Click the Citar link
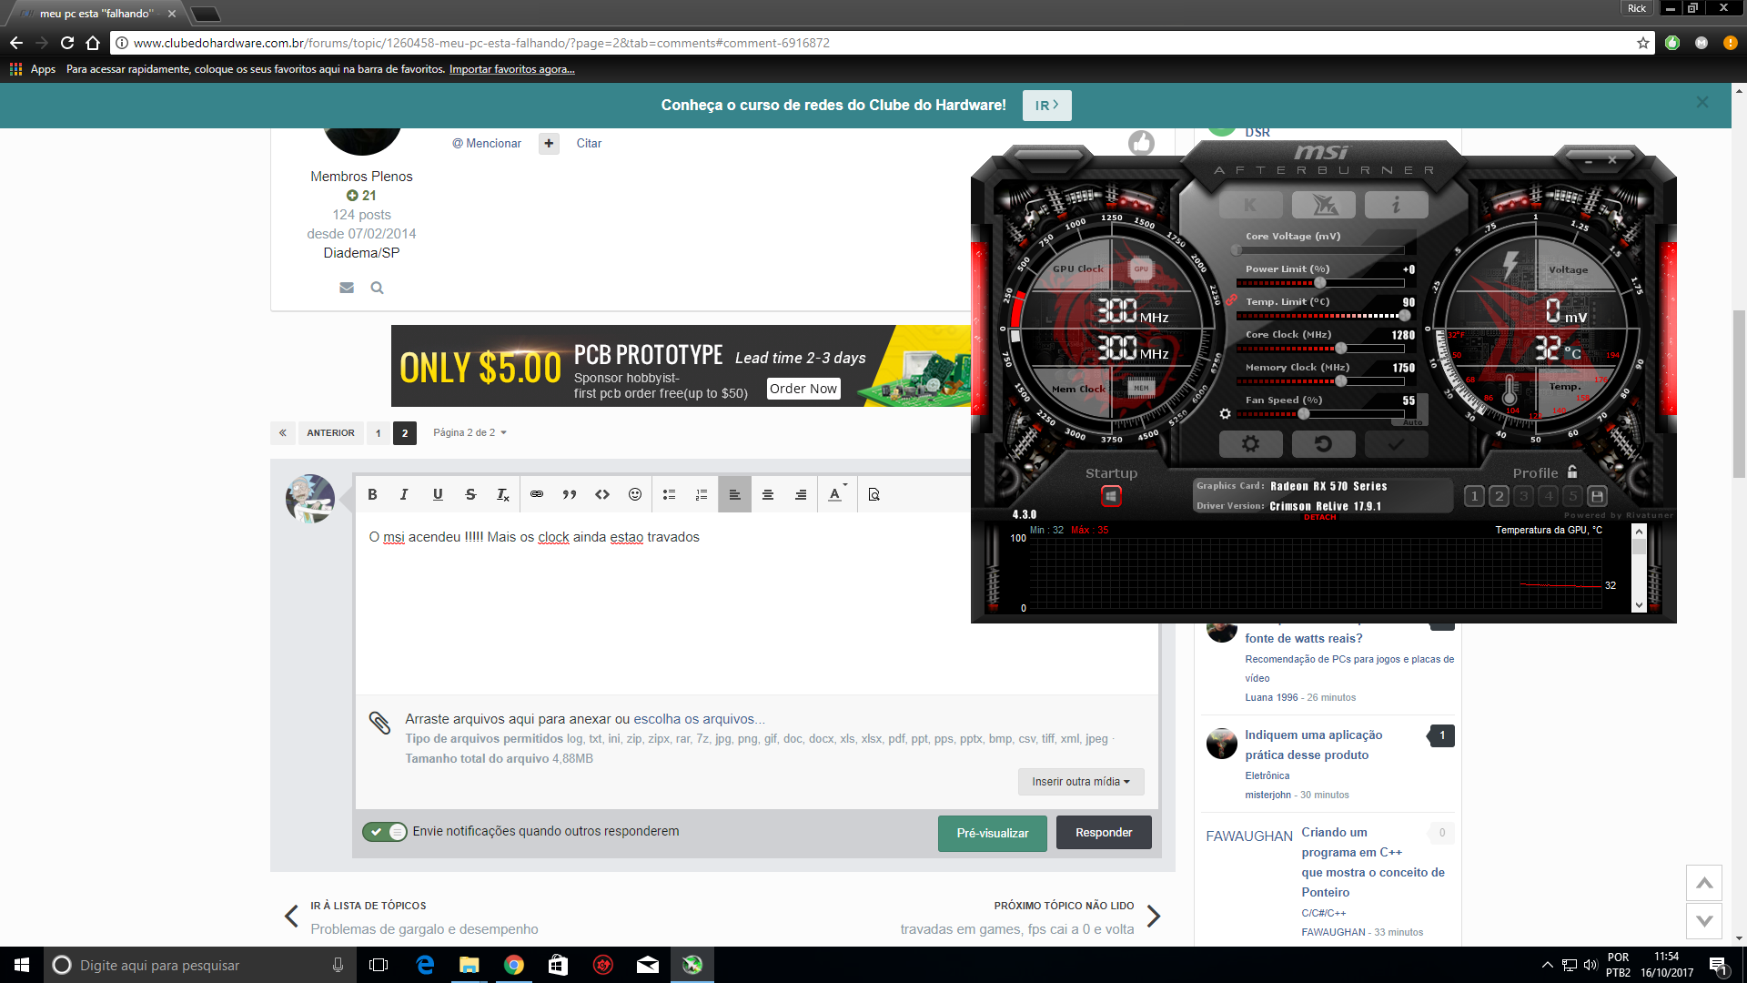1747x983 pixels. point(589,144)
